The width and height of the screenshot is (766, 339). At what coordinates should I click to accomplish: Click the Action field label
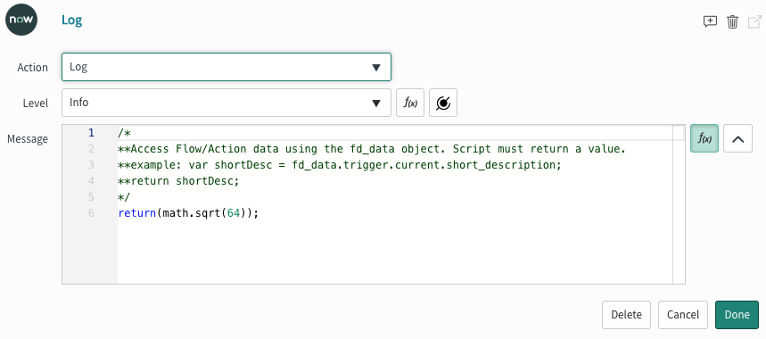click(33, 68)
